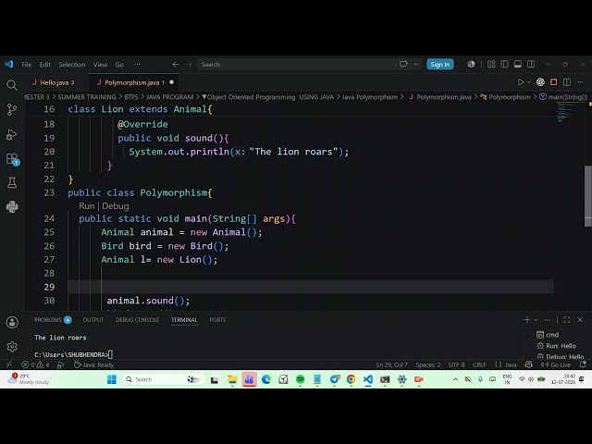
Task: Open the Copilot chat icon in title bar
Action: [403, 64]
